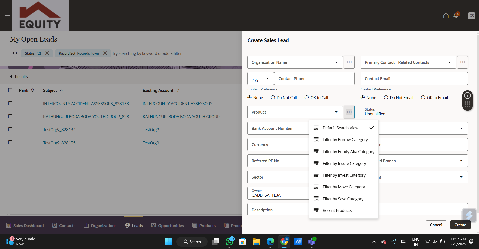
Task: Click the floating info assistant icon
Action: click(467, 95)
